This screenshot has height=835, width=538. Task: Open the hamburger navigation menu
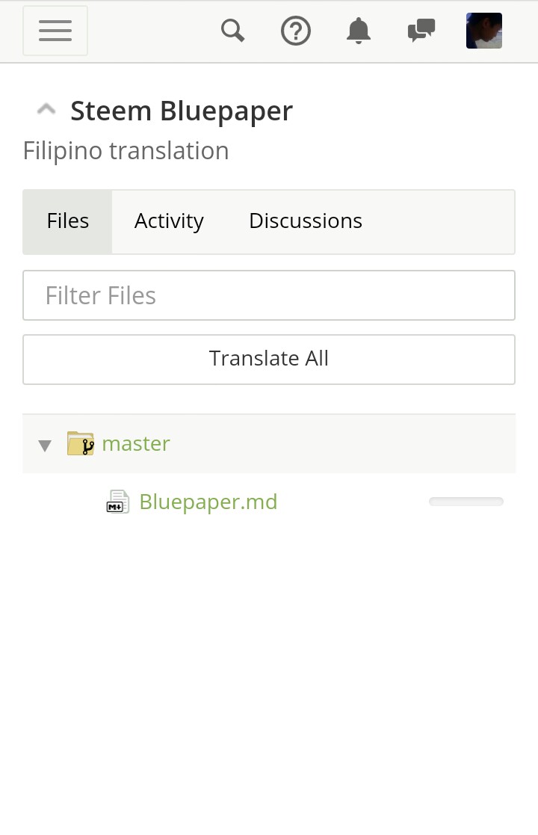tap(55, 31)
